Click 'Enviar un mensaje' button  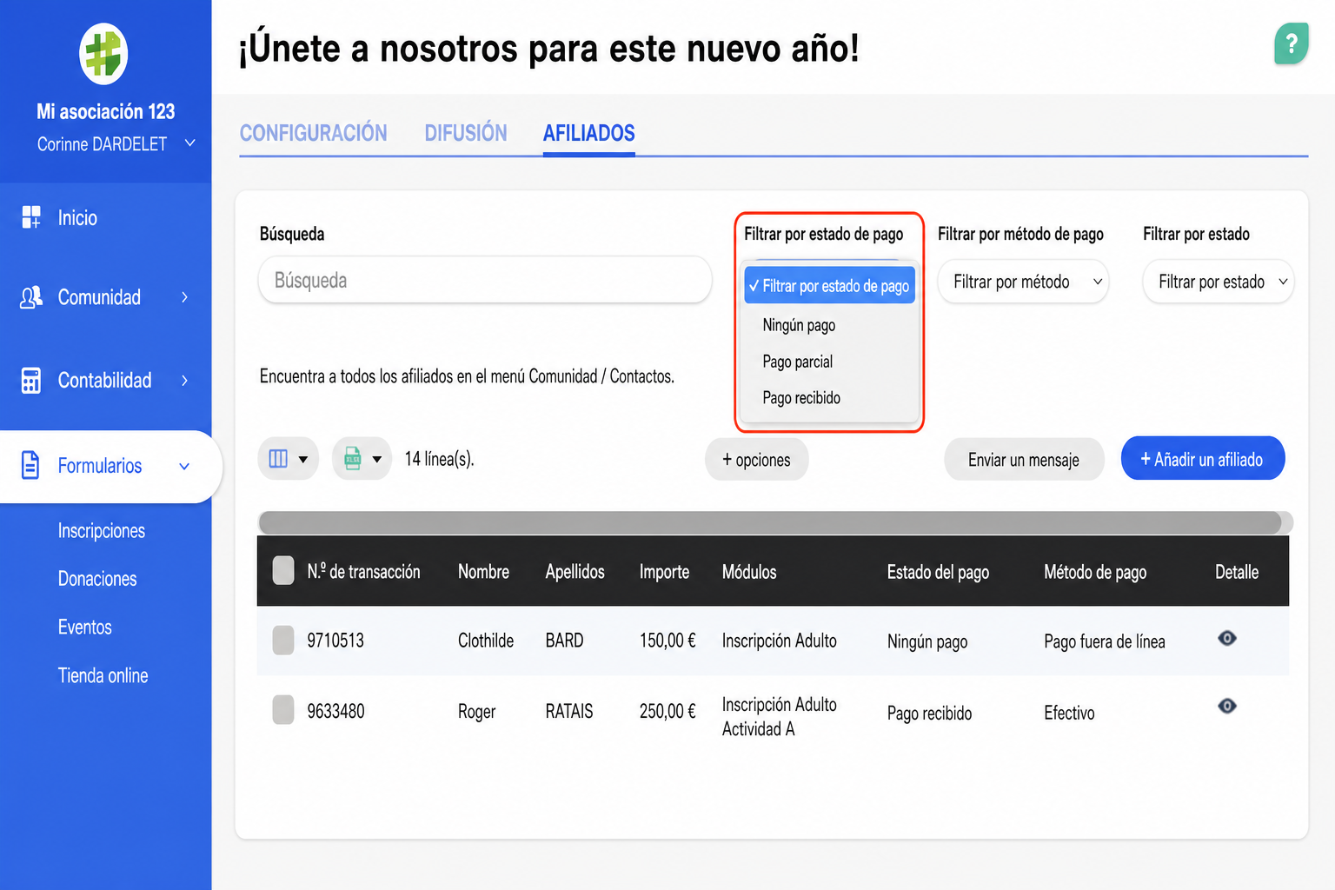pyautogui.click(x=1024, y=460)
